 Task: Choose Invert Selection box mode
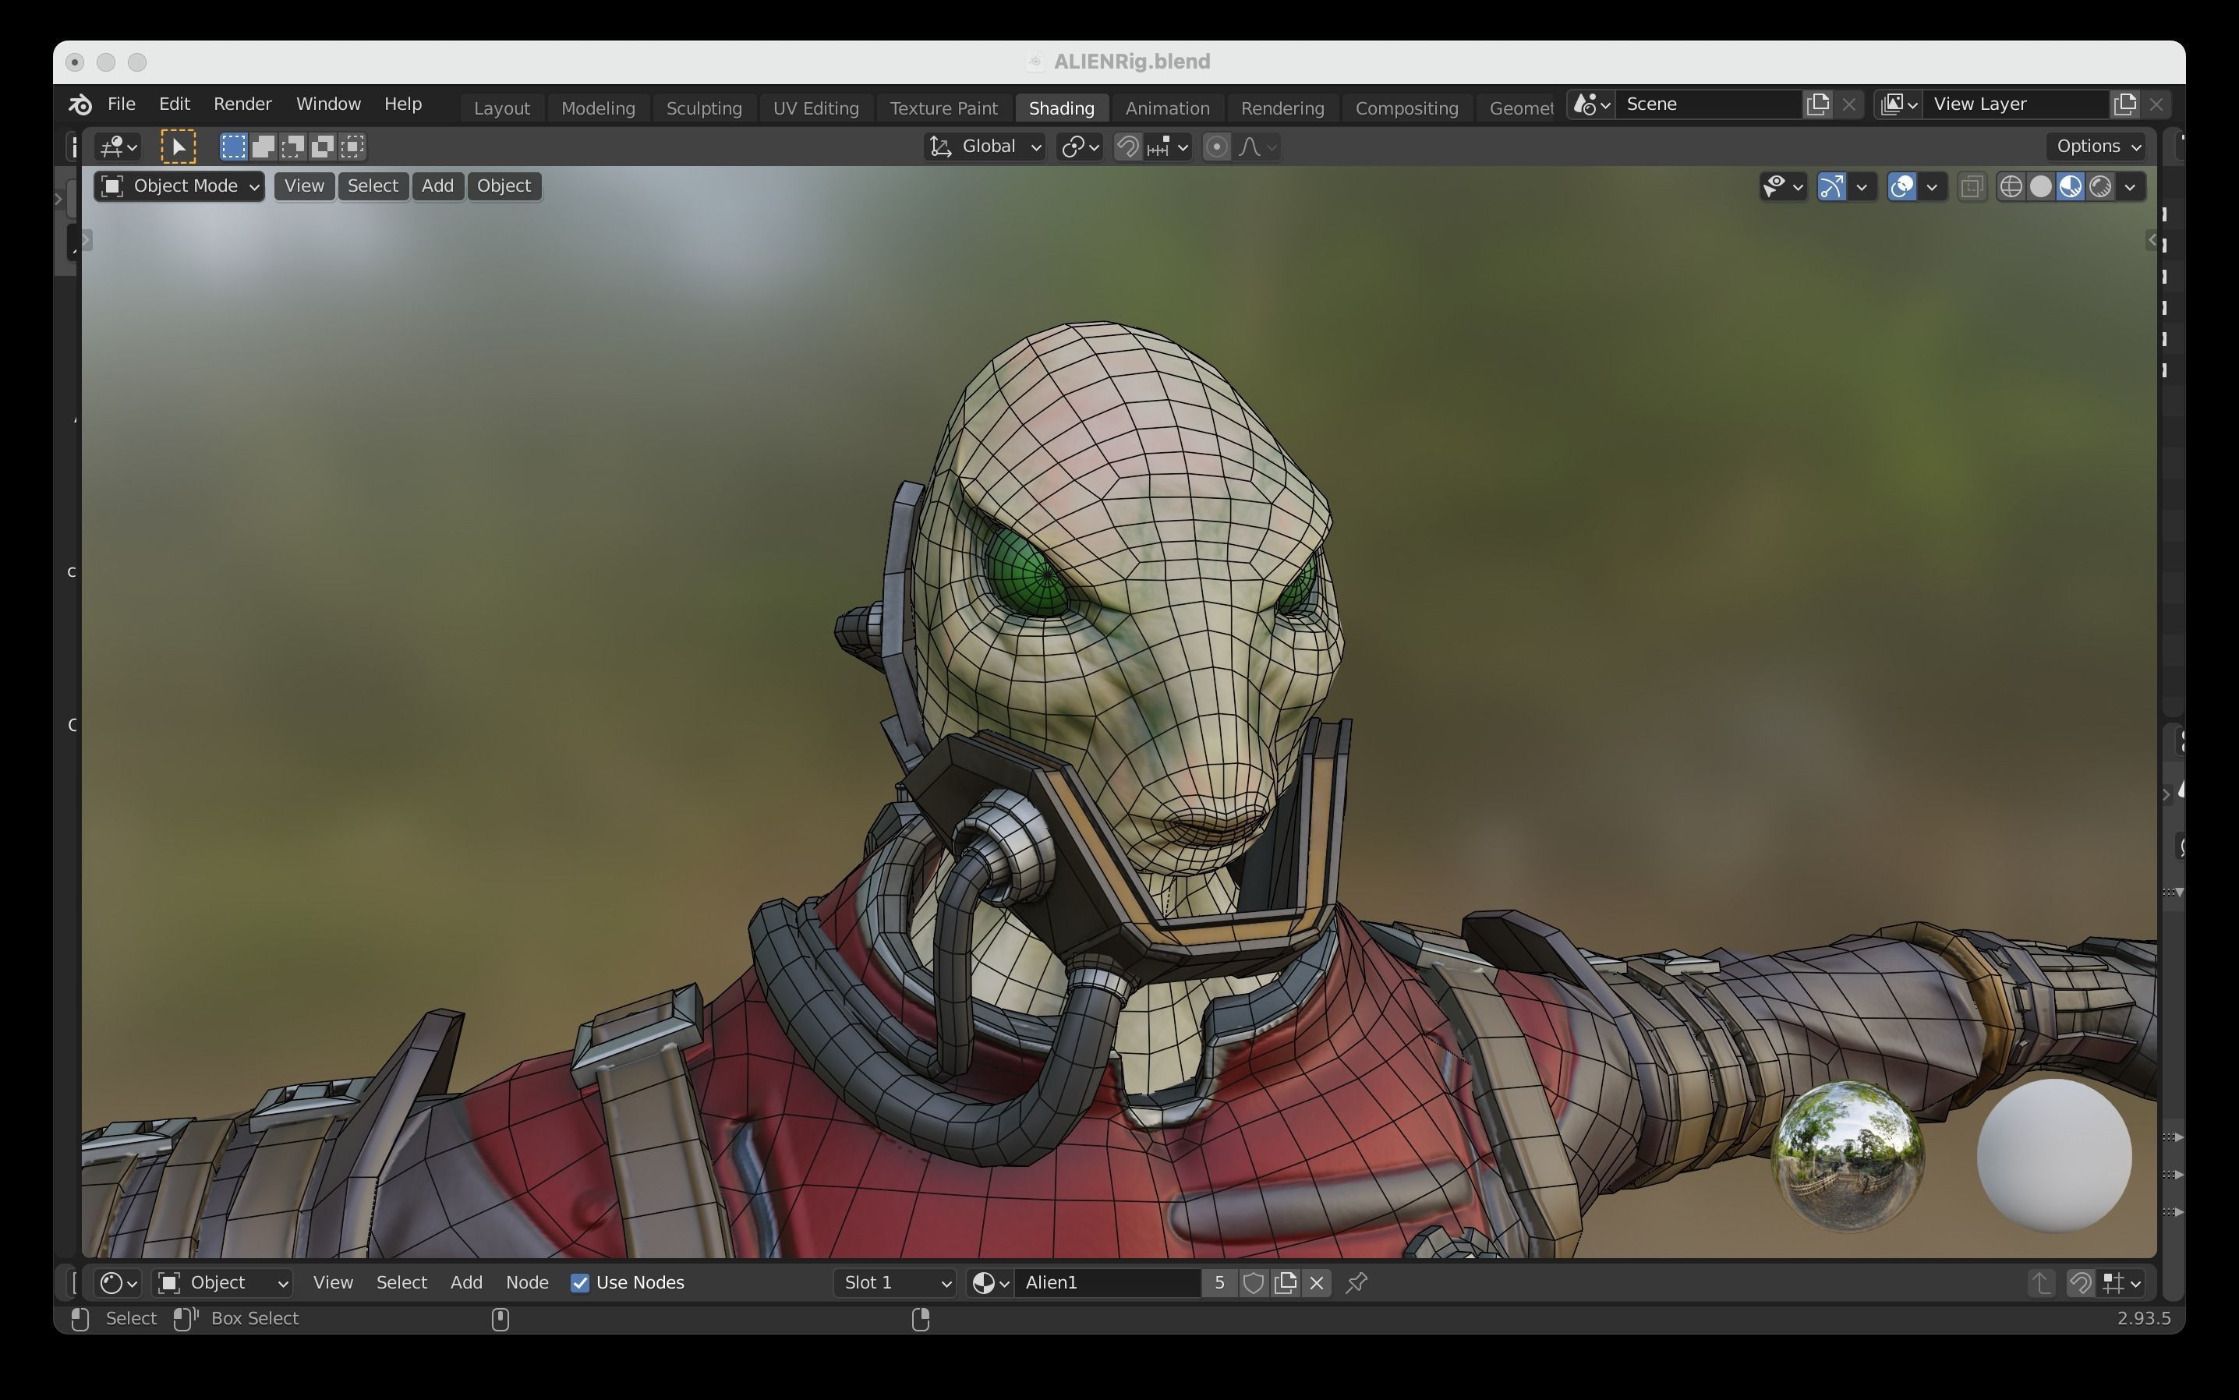[322, 147]
